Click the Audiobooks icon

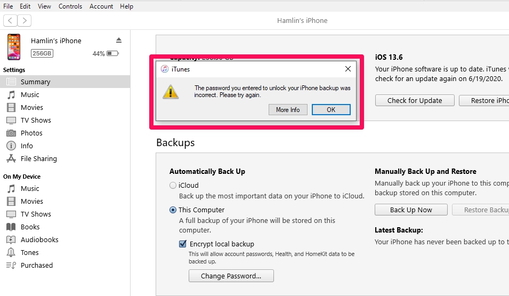11,240
